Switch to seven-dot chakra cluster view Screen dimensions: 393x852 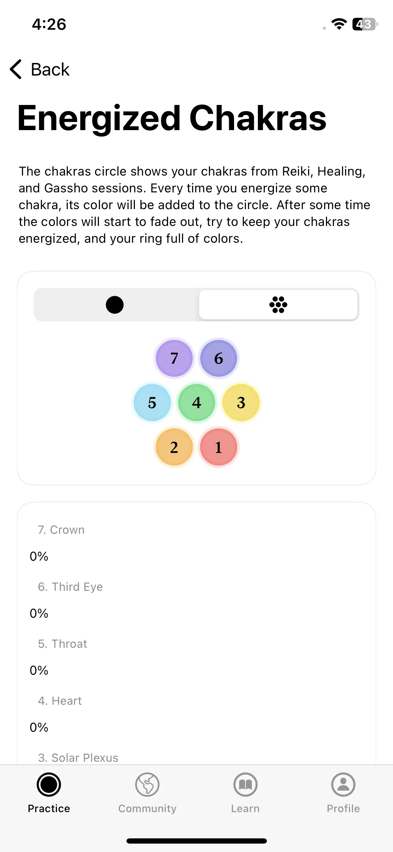click(x=278, y=305)
